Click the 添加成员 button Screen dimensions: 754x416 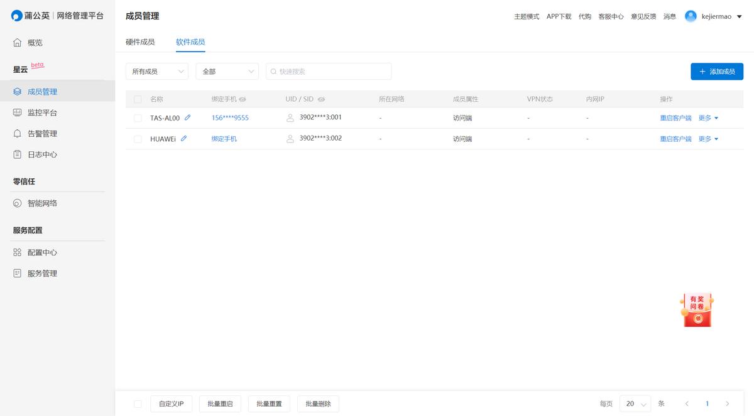716,72
